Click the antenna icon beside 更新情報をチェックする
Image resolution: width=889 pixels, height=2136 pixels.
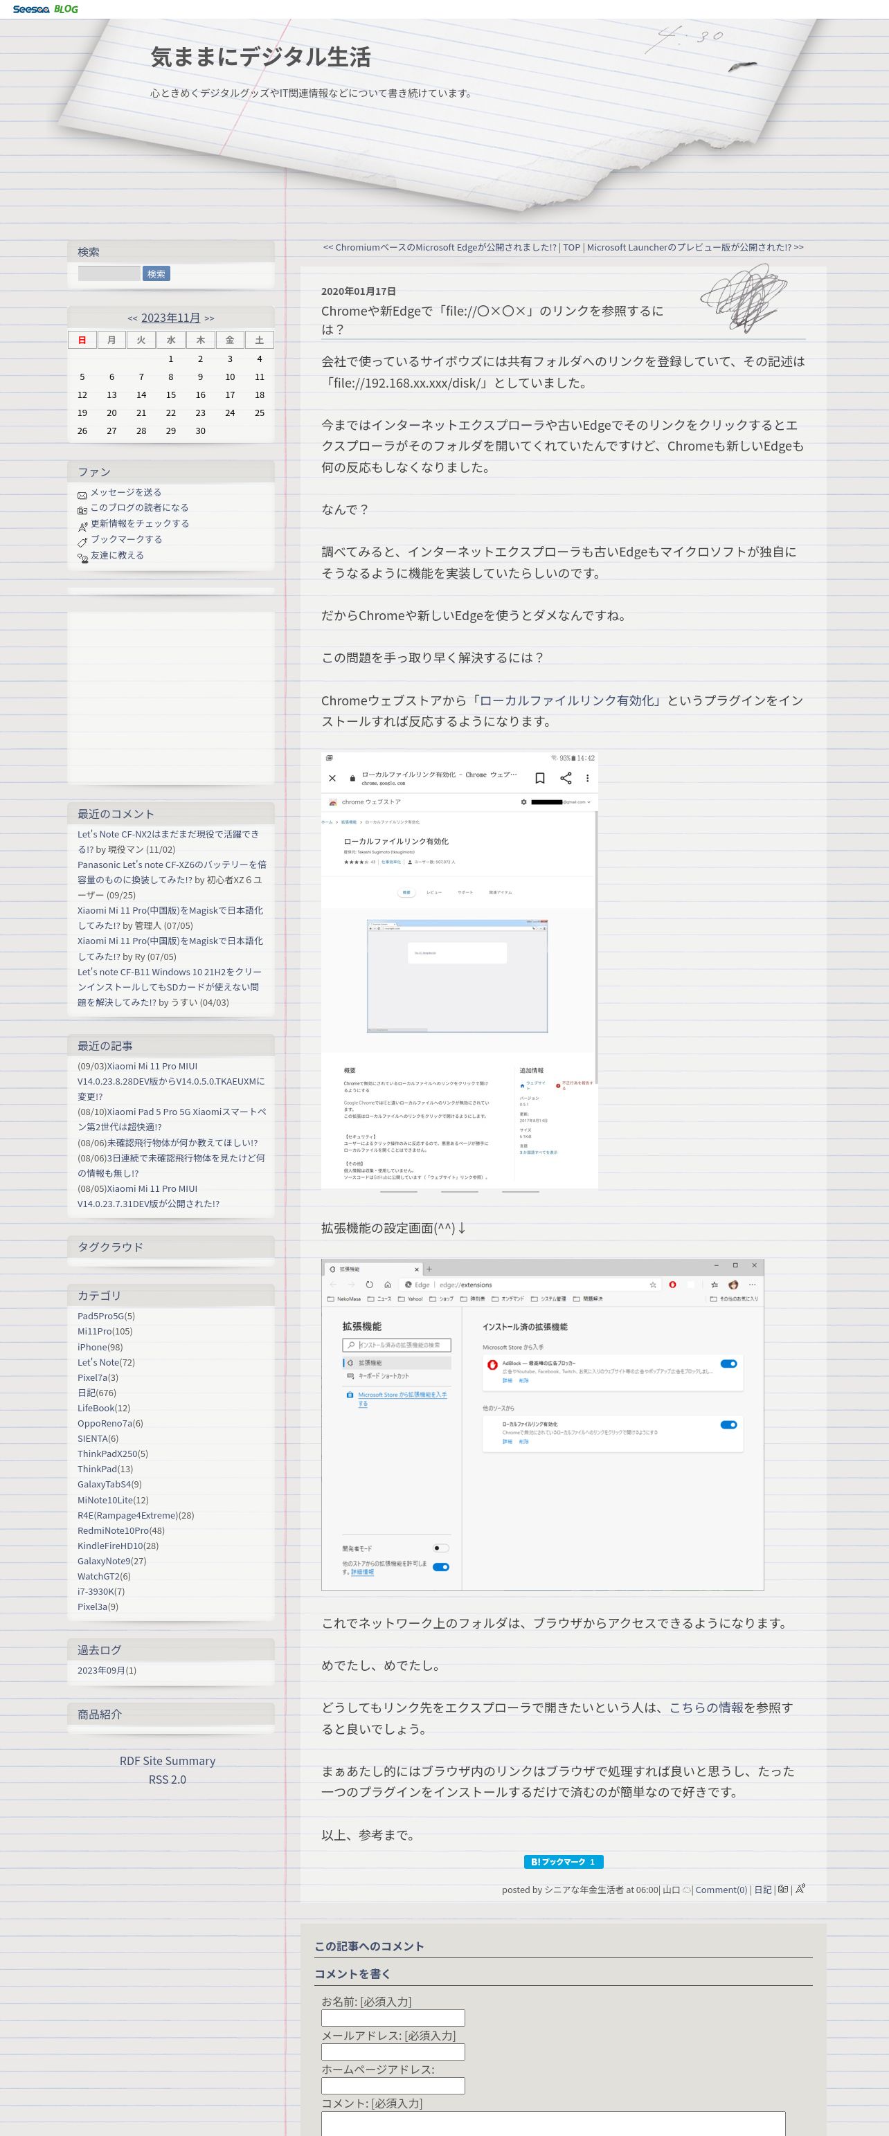82,527
